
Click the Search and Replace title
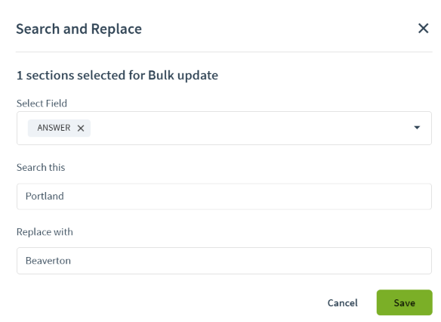pyautogui.click(x=79, y=29)
